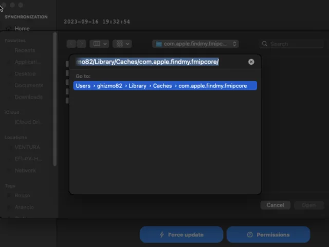Click the sidebar vertical scrollbar

[55, 99]
